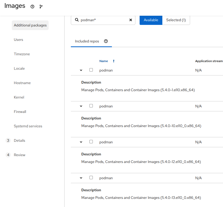This screenshot has width=223, height=207.
Task: Collapse the last podman row chevron
Action: 81,178
